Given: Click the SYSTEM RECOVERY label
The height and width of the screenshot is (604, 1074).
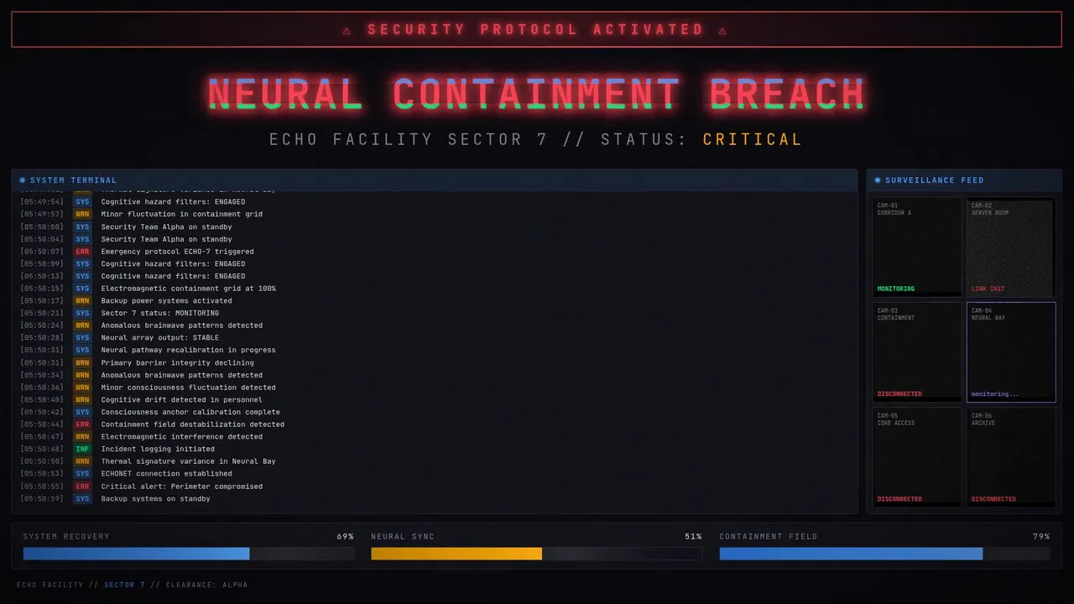Looking at the screenshot, I should 66,537.
